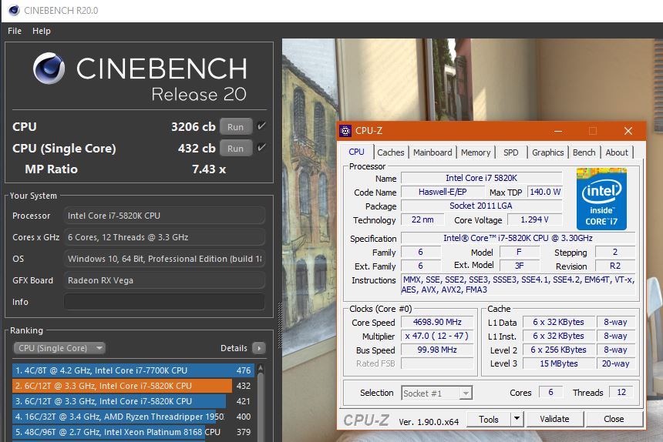Click the Core Voltage value 1.294 V
Image resolution: width=663 pixels, height=442 pixels.
pos(534,219)
